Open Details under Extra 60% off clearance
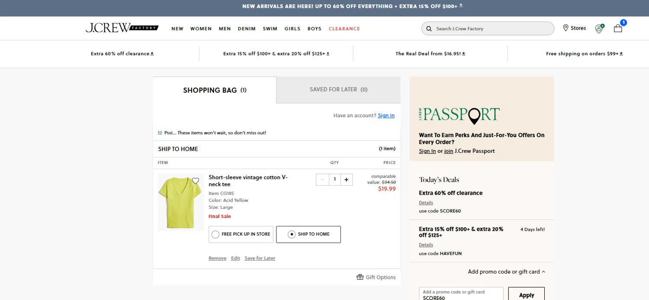 click(x=426, y=203)
